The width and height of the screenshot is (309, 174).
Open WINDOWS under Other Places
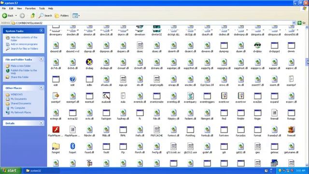[x=16, y=95]
